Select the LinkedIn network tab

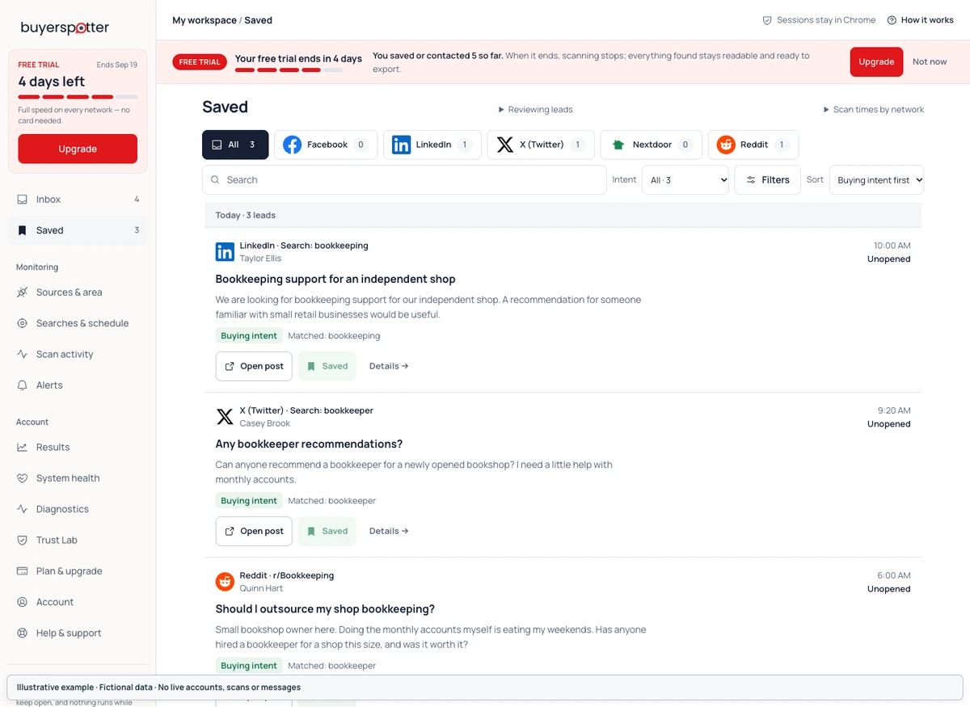(x=432, y=145)
